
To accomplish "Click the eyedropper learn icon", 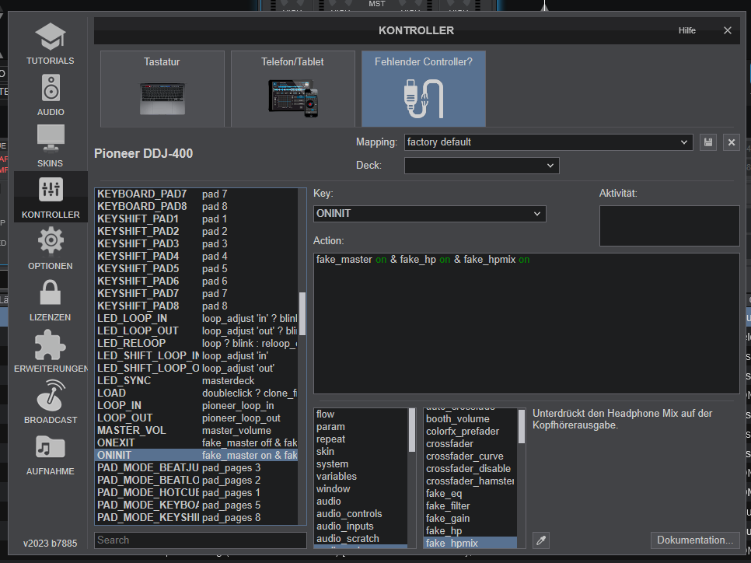I will (x=541, y=540).
